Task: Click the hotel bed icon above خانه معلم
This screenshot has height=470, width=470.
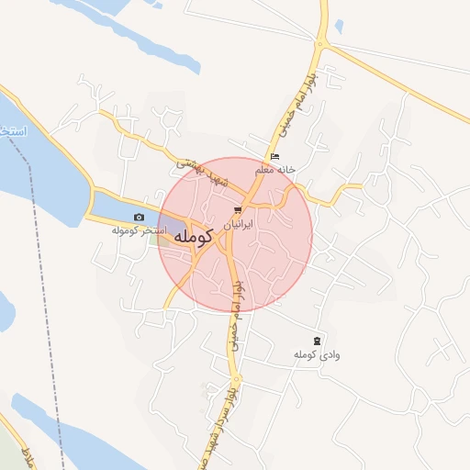Action: click(275, 157)
